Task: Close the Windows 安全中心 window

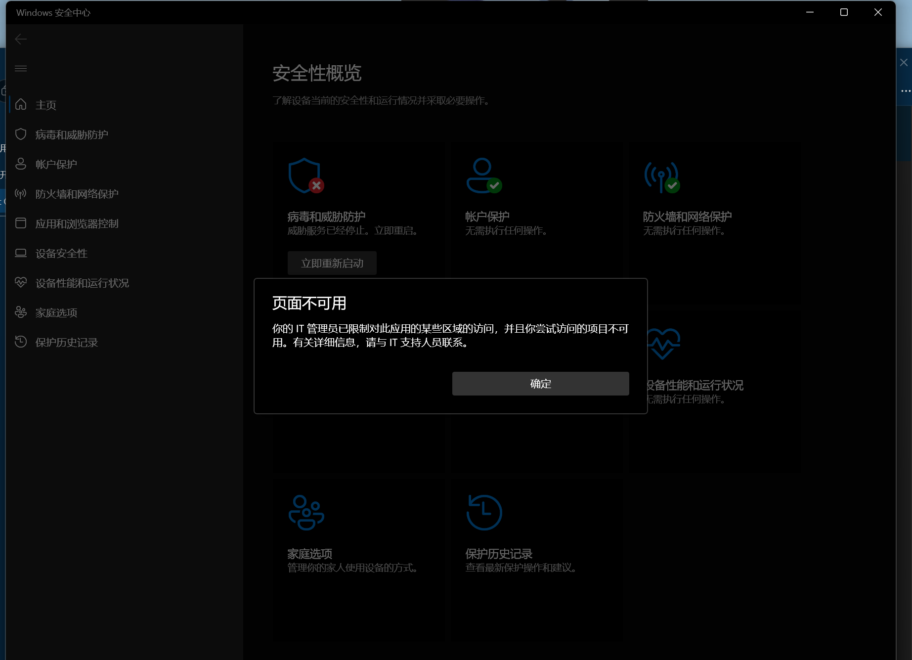Action: pos(878,12)
